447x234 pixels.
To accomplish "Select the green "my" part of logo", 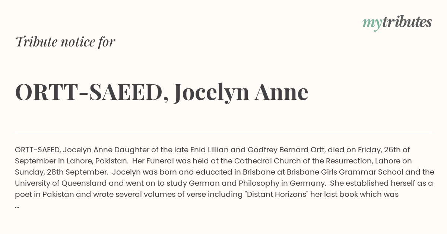I will pyautogui.click(x=372, y=24).
